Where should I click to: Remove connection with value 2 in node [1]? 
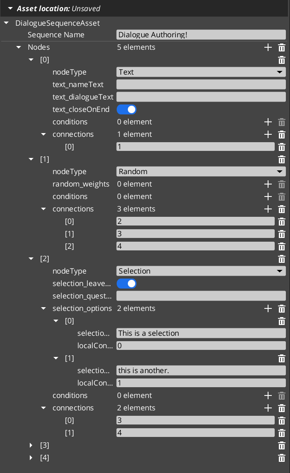point(282,221)
